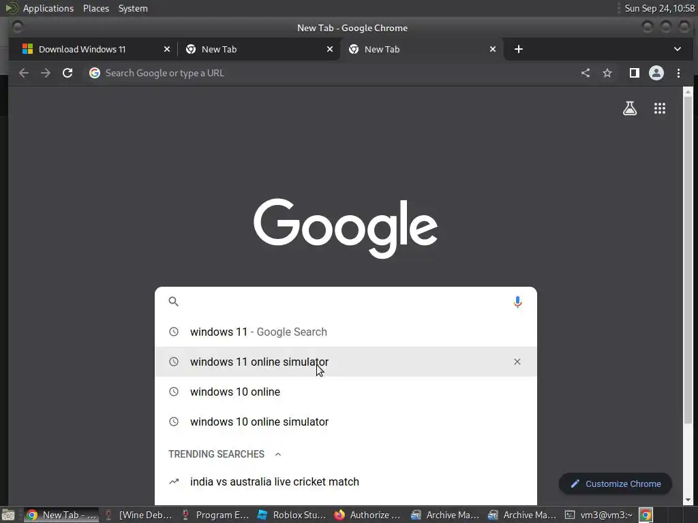Start voice search with microphone icon

[x=517, y=302]
